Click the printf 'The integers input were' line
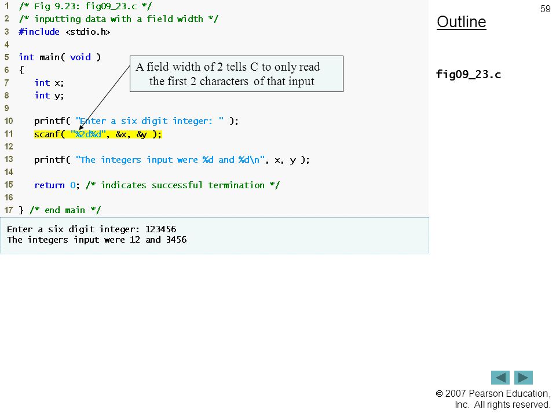 (x=171, y=160)
